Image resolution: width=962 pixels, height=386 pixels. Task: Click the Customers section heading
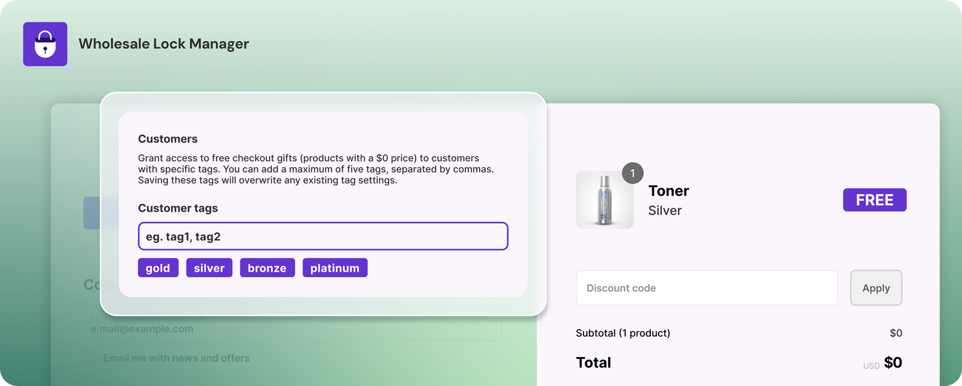click(167, 139)
